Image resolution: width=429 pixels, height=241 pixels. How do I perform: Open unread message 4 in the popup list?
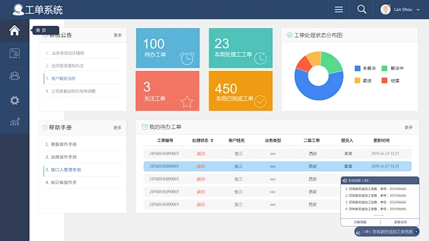[x=376, y=208]
